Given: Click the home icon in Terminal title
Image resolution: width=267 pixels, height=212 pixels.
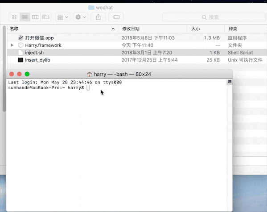Looking at the screenshot, I should coord(89,75).
